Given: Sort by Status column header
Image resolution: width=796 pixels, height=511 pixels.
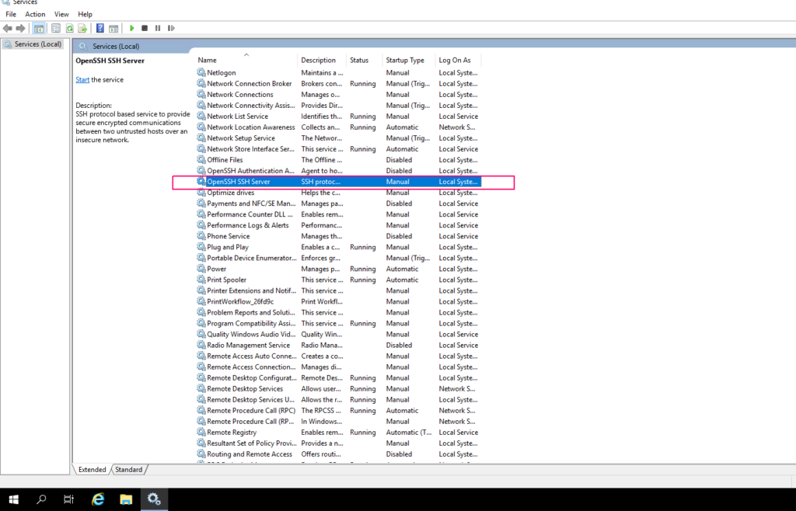Looking at the screenshot, I should 359,60.
